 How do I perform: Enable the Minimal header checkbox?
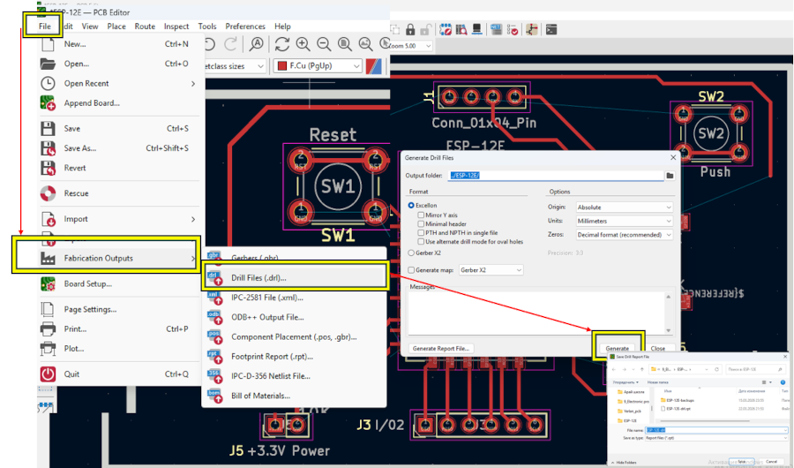[421, 223]
